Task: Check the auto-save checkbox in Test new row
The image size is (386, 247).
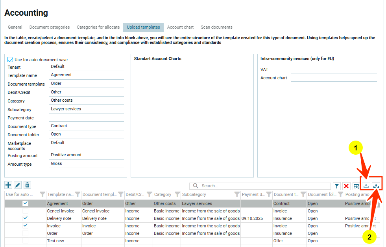Action: click(26, 241)
